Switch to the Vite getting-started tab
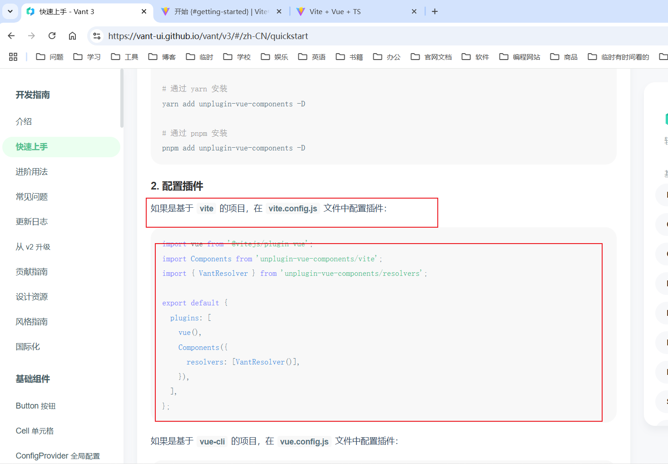668x464 pixels. (221, 11)
